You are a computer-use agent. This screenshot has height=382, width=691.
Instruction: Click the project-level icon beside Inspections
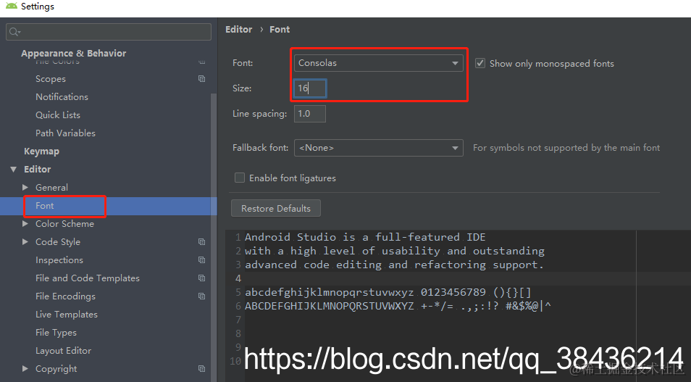202,259
